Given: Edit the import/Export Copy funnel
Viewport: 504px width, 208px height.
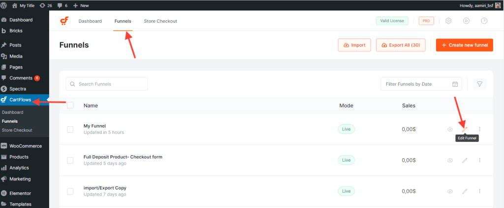Looking at the screenshot, I should [465, 191].
